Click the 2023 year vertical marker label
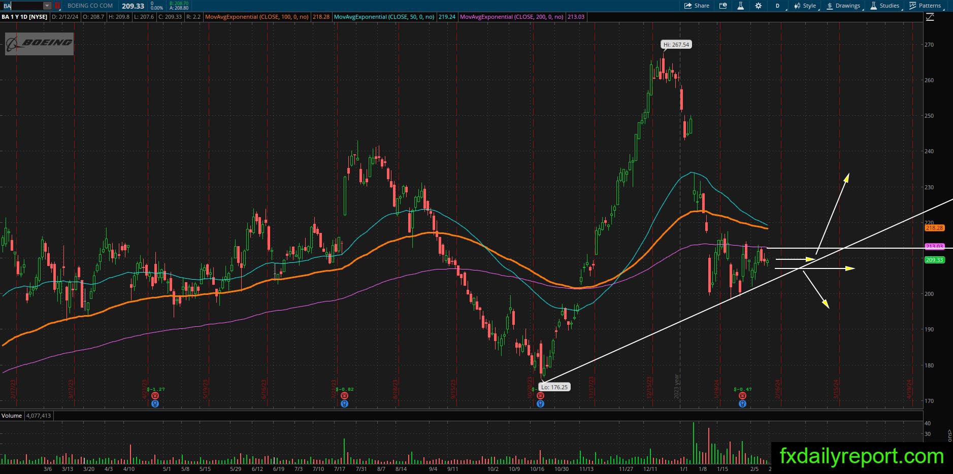This screenshot has width=953, height=474. click(676, 387)
